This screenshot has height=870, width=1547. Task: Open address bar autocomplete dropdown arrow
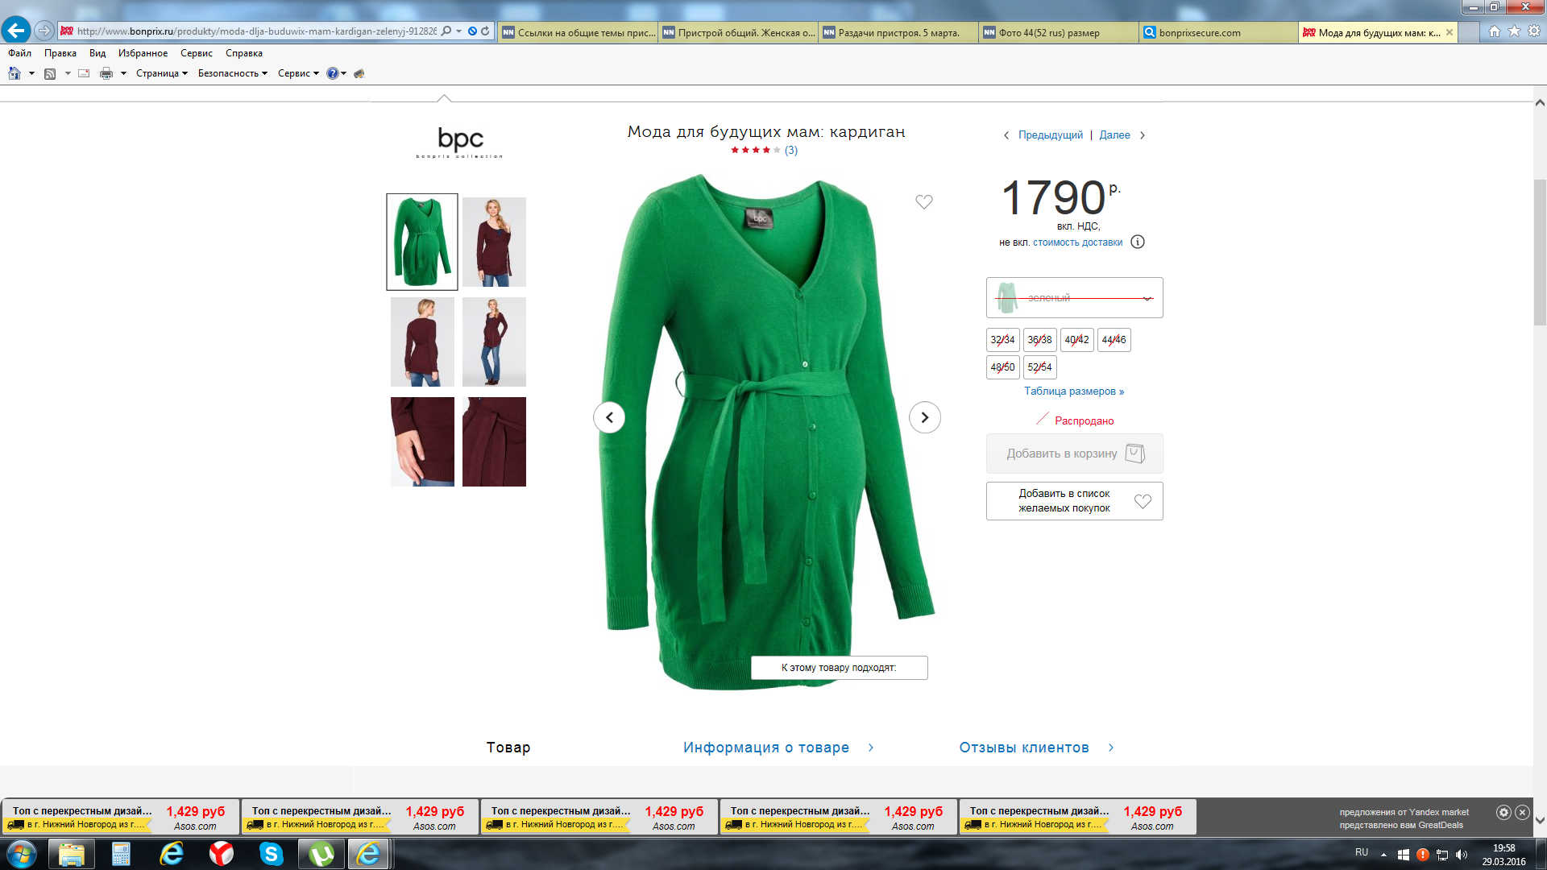point(458,31)
